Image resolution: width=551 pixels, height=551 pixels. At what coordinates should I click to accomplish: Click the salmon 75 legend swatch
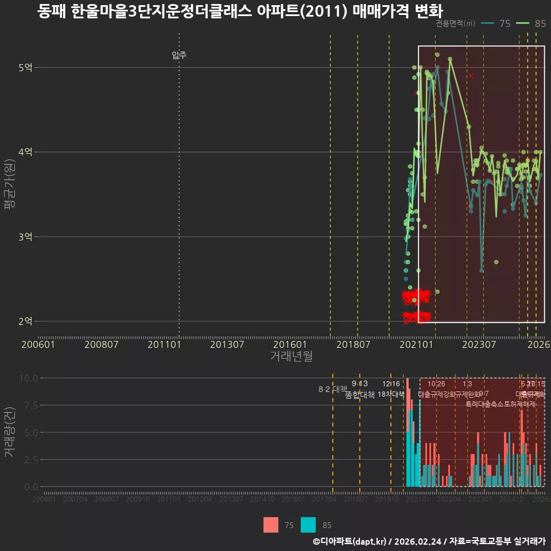270,525
